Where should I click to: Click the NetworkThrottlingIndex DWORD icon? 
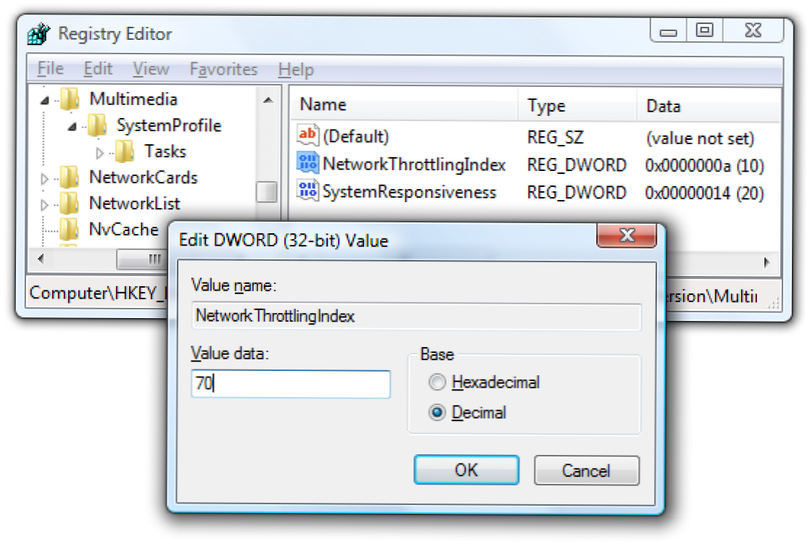(x=308, y=164)
